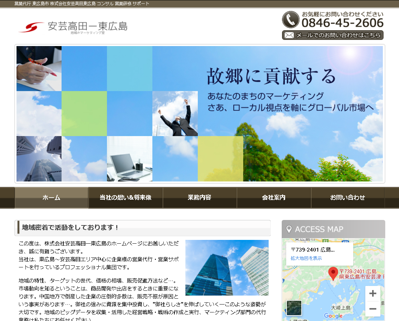Click the phone number 0846-45-2606
Viewport: 399px width, 321px height.
pyautogui.click(x=343, y=23)
